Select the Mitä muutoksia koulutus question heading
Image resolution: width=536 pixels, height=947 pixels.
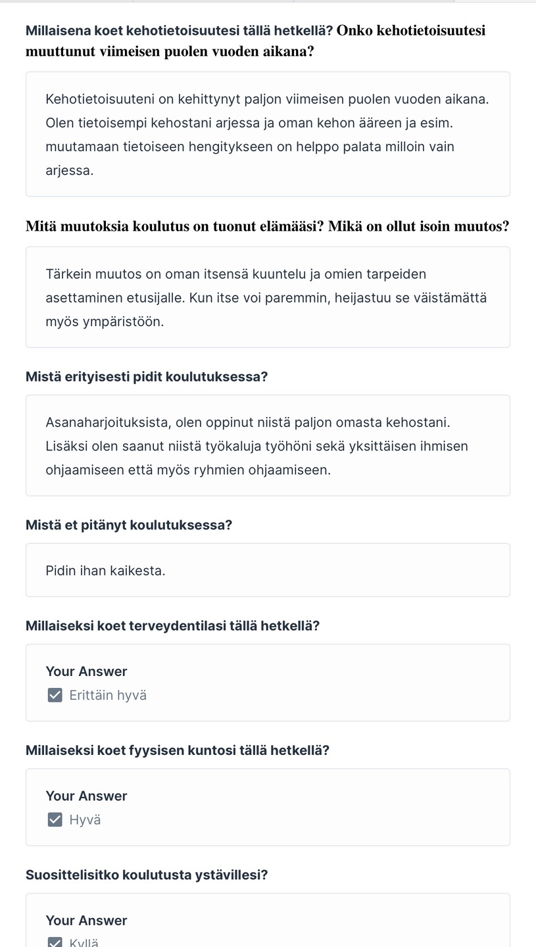pyautogui.click(x=267, y=227)
